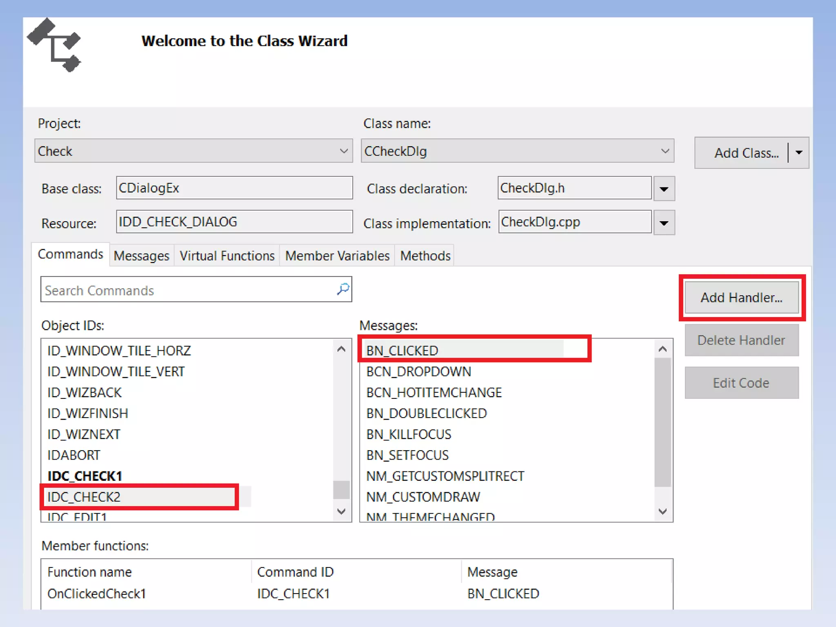Screen dimensions: 836x627
Task: Select OnClickedCheck1 member function row
Action: [97, 594]
